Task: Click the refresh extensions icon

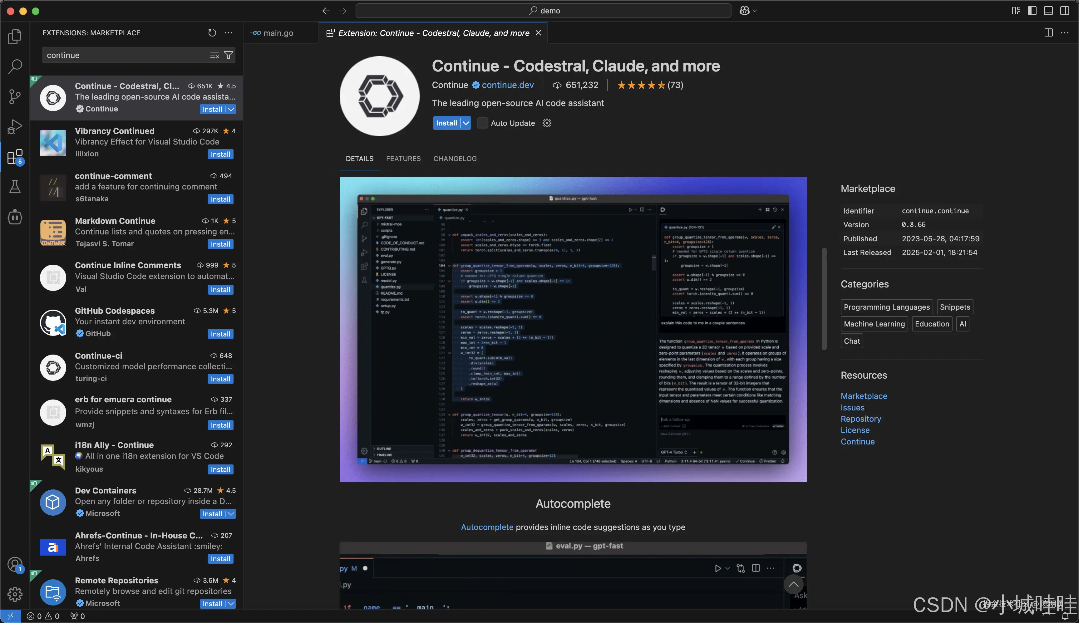Action: click(x=212, y=33)
